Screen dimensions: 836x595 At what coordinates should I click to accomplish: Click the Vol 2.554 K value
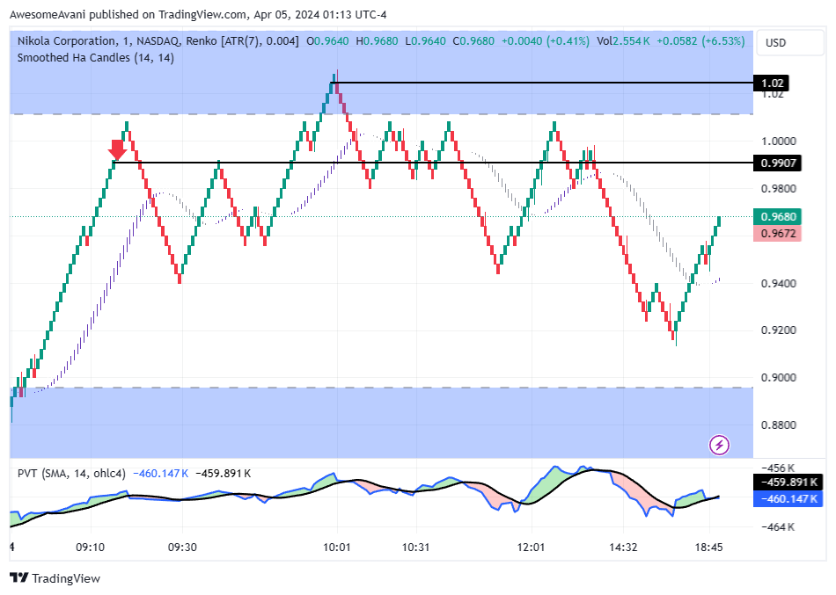pyautogui.click(x=623, y=41)
